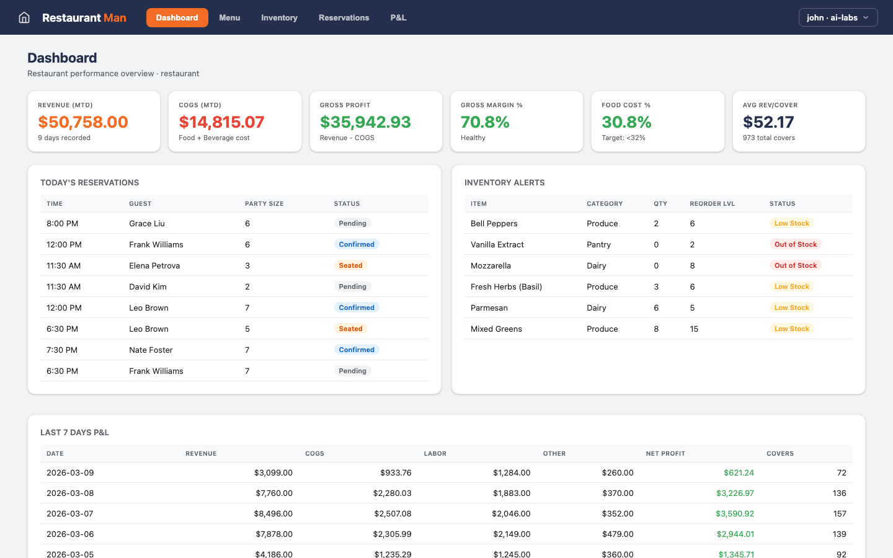Open the john · ai-labs account dropdown
This screenshot has width=893, height=558.
[838, 17]
